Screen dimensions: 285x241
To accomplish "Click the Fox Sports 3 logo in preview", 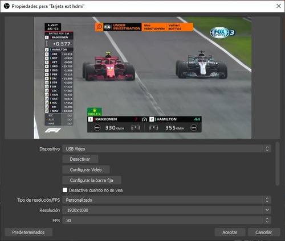I will (223, 33).
